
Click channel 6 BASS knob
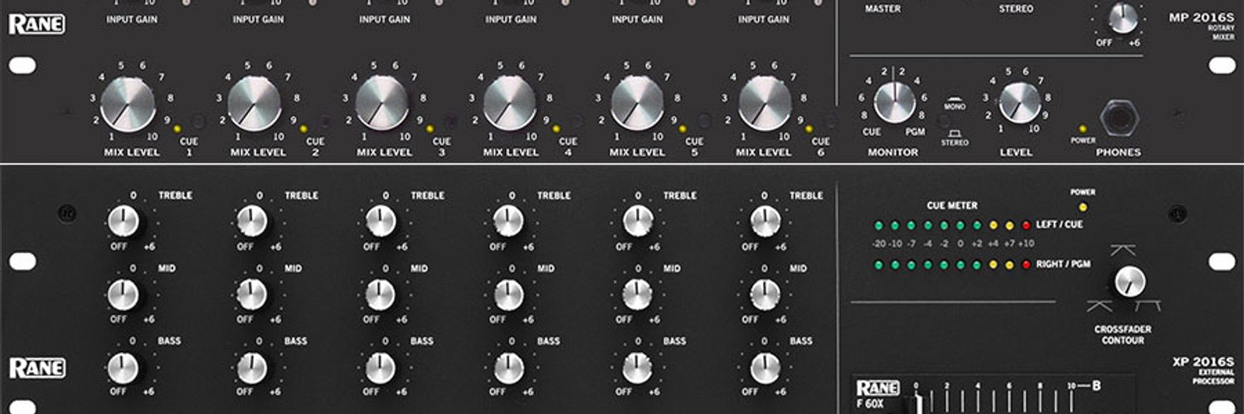[765, 368]
